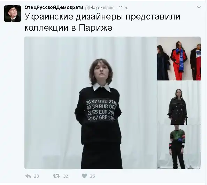Open the like count showing 25
Image resolution: width=207 pixels, height=185 pixels.
pos(92,176)
